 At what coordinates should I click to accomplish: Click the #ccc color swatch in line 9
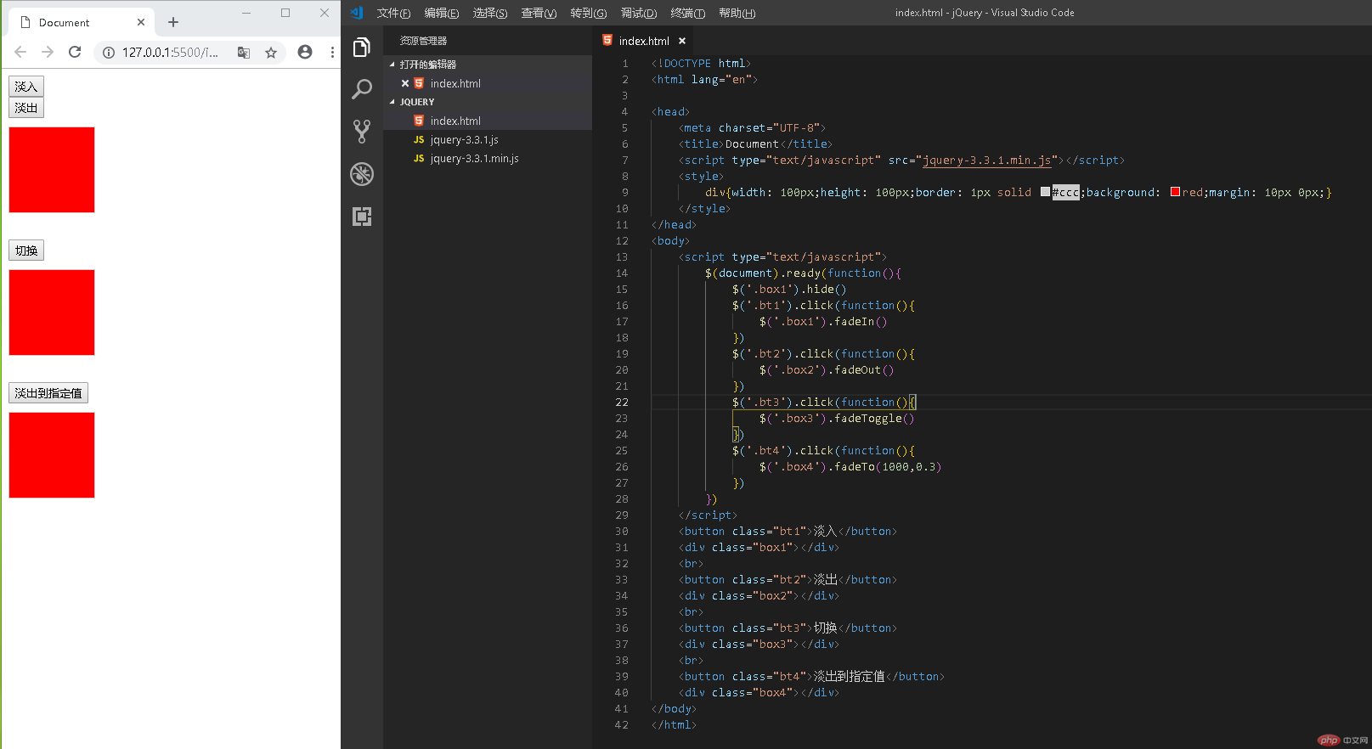tap(1045, 192)
